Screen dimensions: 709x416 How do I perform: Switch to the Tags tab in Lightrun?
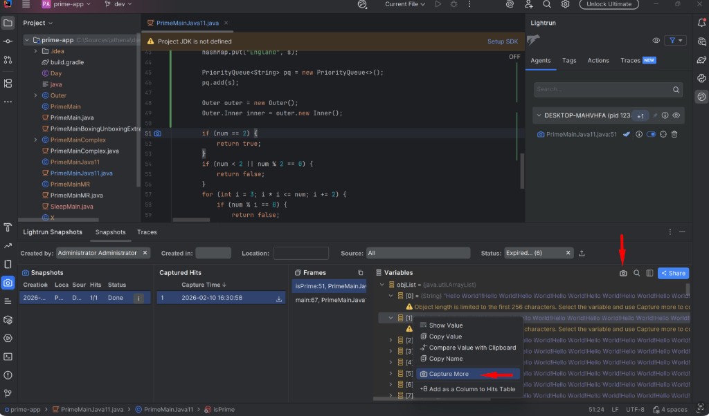pos(569,61)
